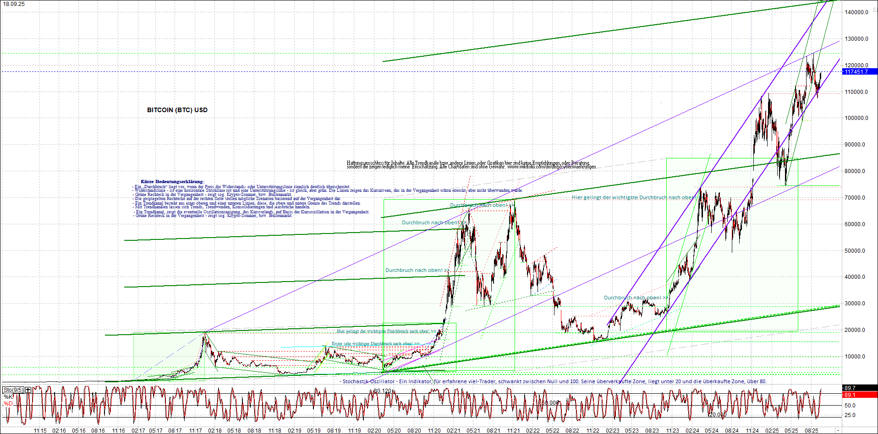Click the red %D line legend label
This screenshot has height=434, width=878.
tap(8, 403)
